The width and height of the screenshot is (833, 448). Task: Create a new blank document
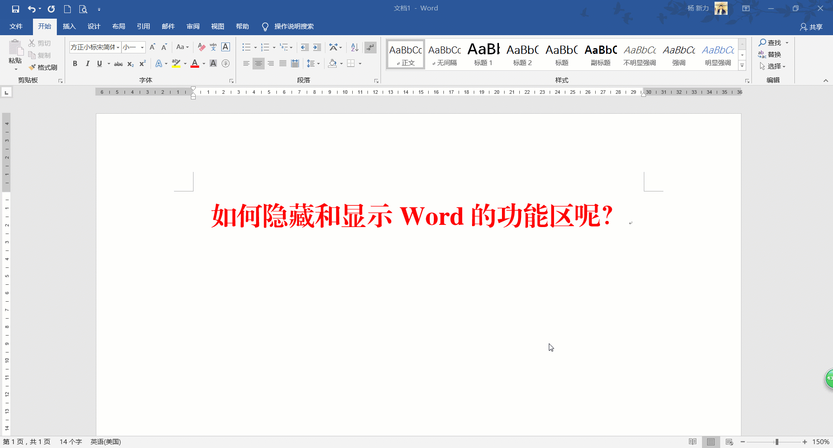coord(67,9)
